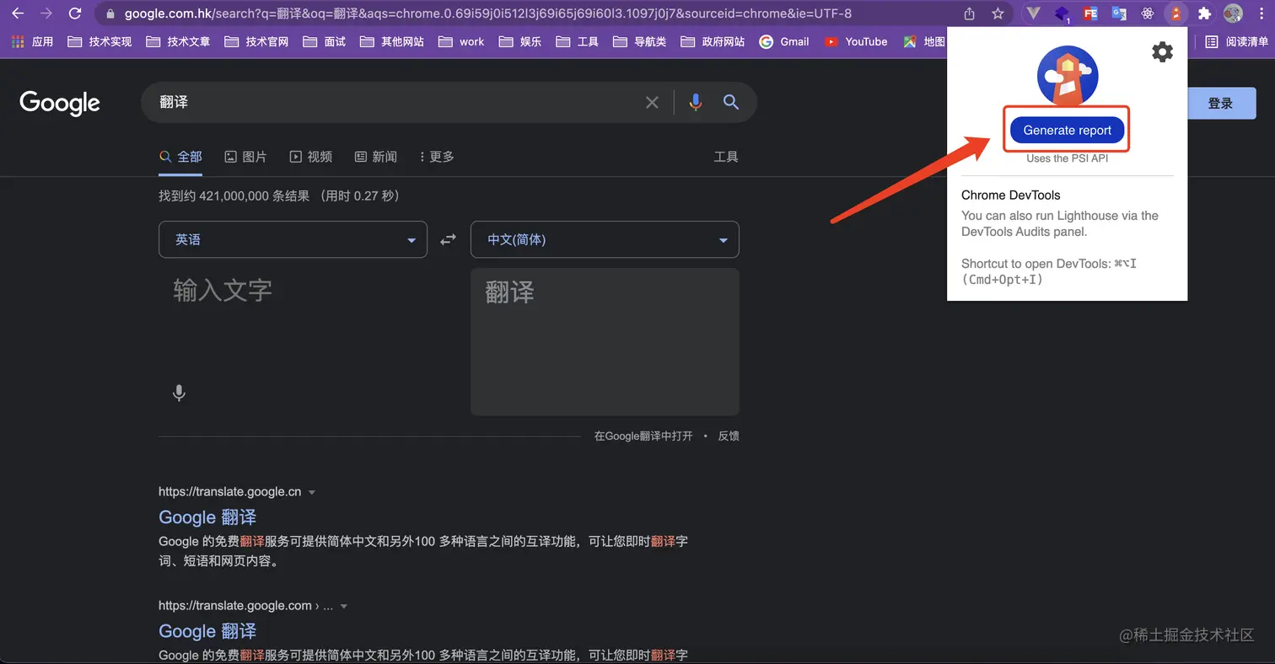The width and height of the screenshot is (1275, 664).
Task: Open the Google Translate extension icon
Action: coord(1119,13)
